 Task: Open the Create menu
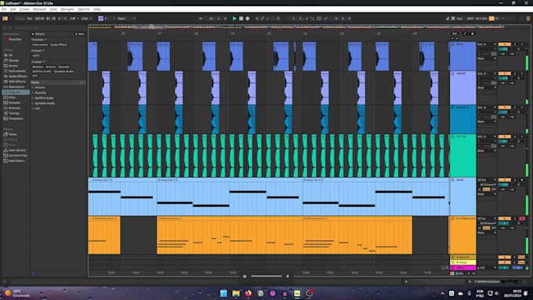[24, 9]
